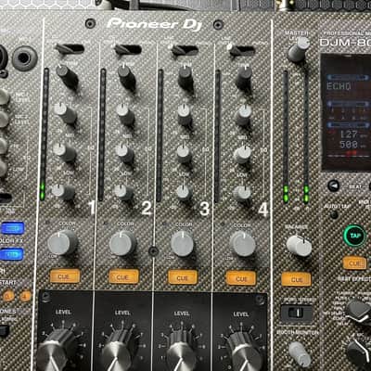Click the BEAT left arrow button
Viewport: 371px width, 371px height.
click(x=333, y=185)
